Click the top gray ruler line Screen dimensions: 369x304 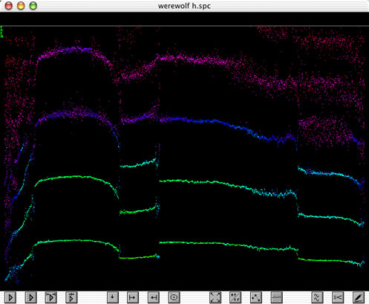pos(184,25)
